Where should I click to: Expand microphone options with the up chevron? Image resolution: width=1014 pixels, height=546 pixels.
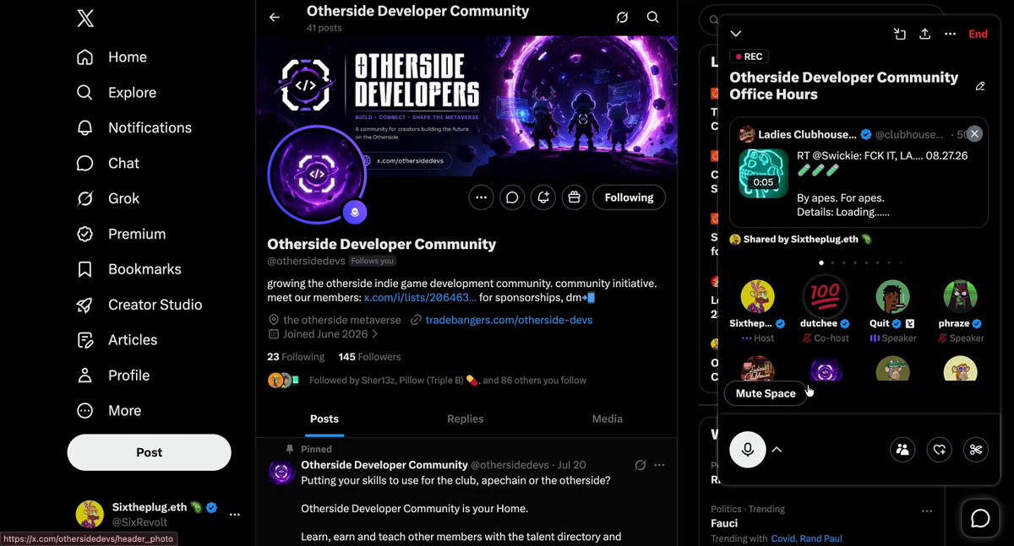[777, 450]
